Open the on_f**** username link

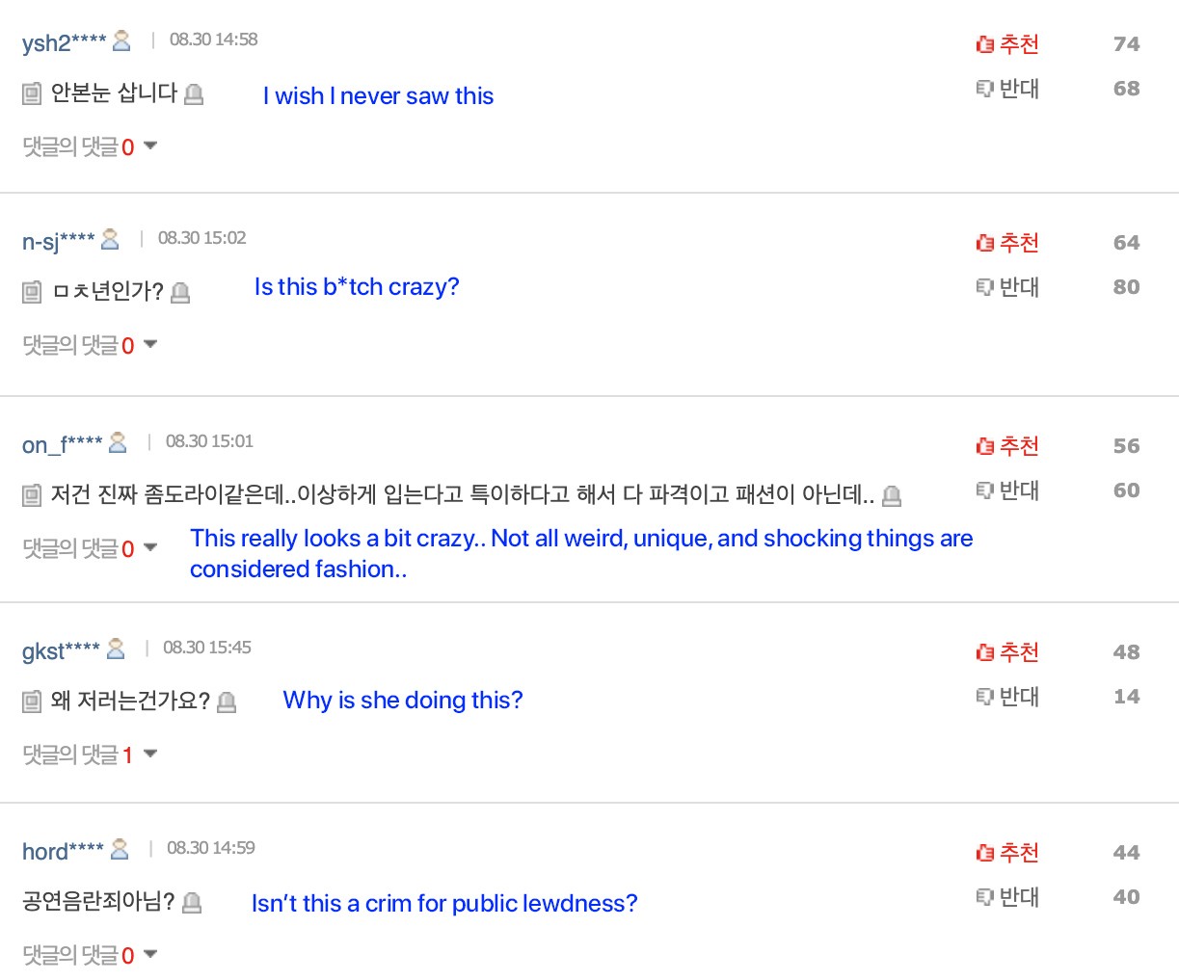pos(62,443)
